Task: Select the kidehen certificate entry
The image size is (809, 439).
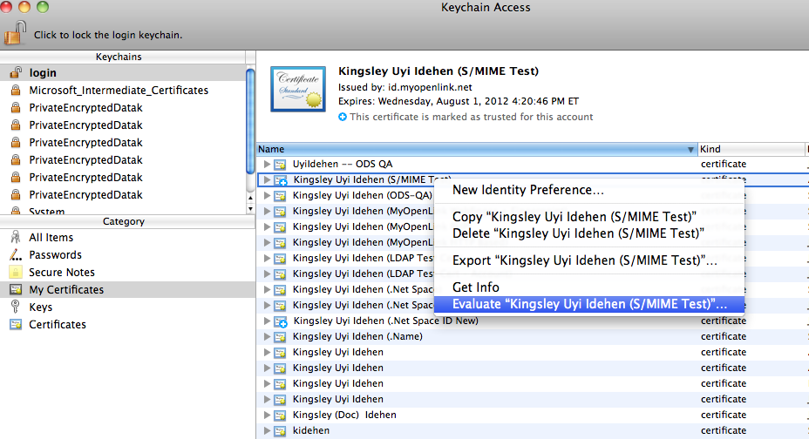Action: tap(310, 430)
